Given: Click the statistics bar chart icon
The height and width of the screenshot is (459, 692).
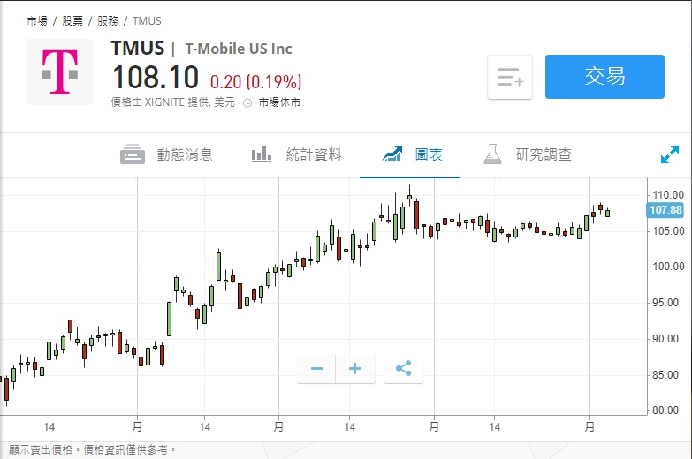Looking at the screenshot, I should point(262,154).
